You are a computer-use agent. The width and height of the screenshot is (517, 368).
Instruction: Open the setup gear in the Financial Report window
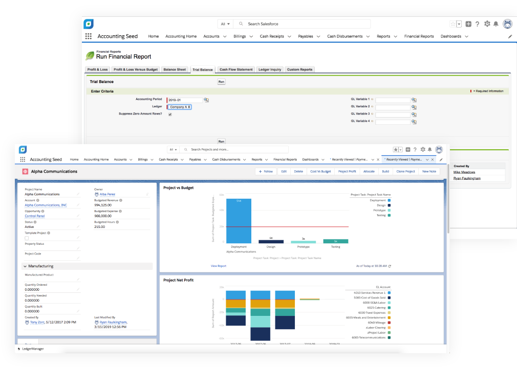coord(487,24)
